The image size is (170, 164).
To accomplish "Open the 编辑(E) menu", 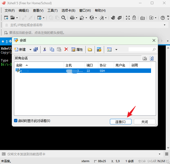I will click(x=24, y=11).
